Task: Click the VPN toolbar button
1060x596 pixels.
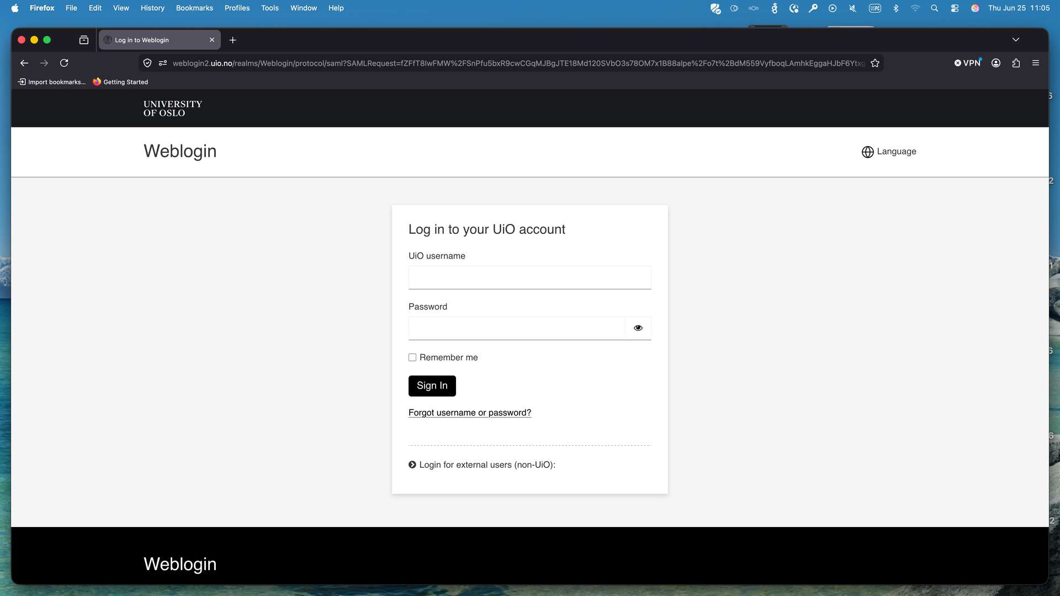Action: click(x=968, y=63)
